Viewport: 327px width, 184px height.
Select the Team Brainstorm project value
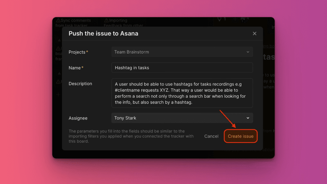pyautogui.click(x=132, y=52)
